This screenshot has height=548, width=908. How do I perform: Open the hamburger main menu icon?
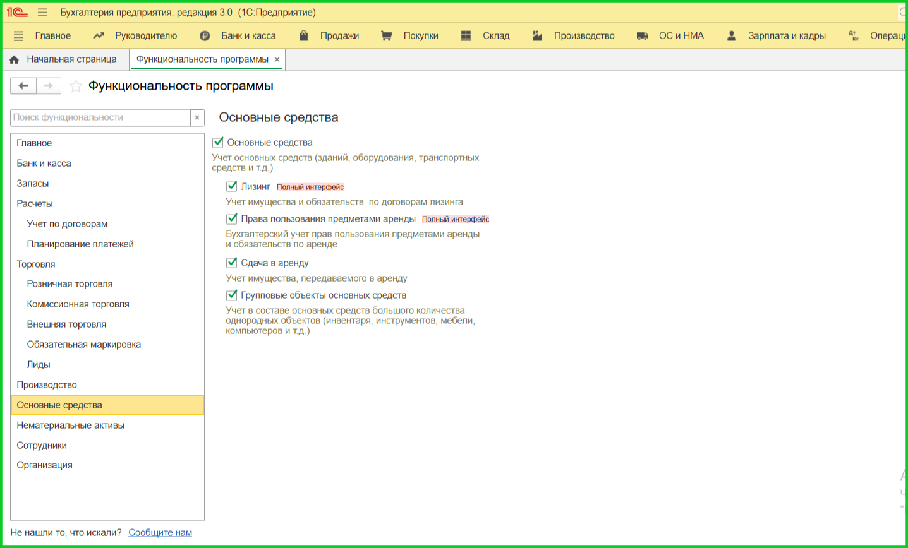(x=42, y=12)
